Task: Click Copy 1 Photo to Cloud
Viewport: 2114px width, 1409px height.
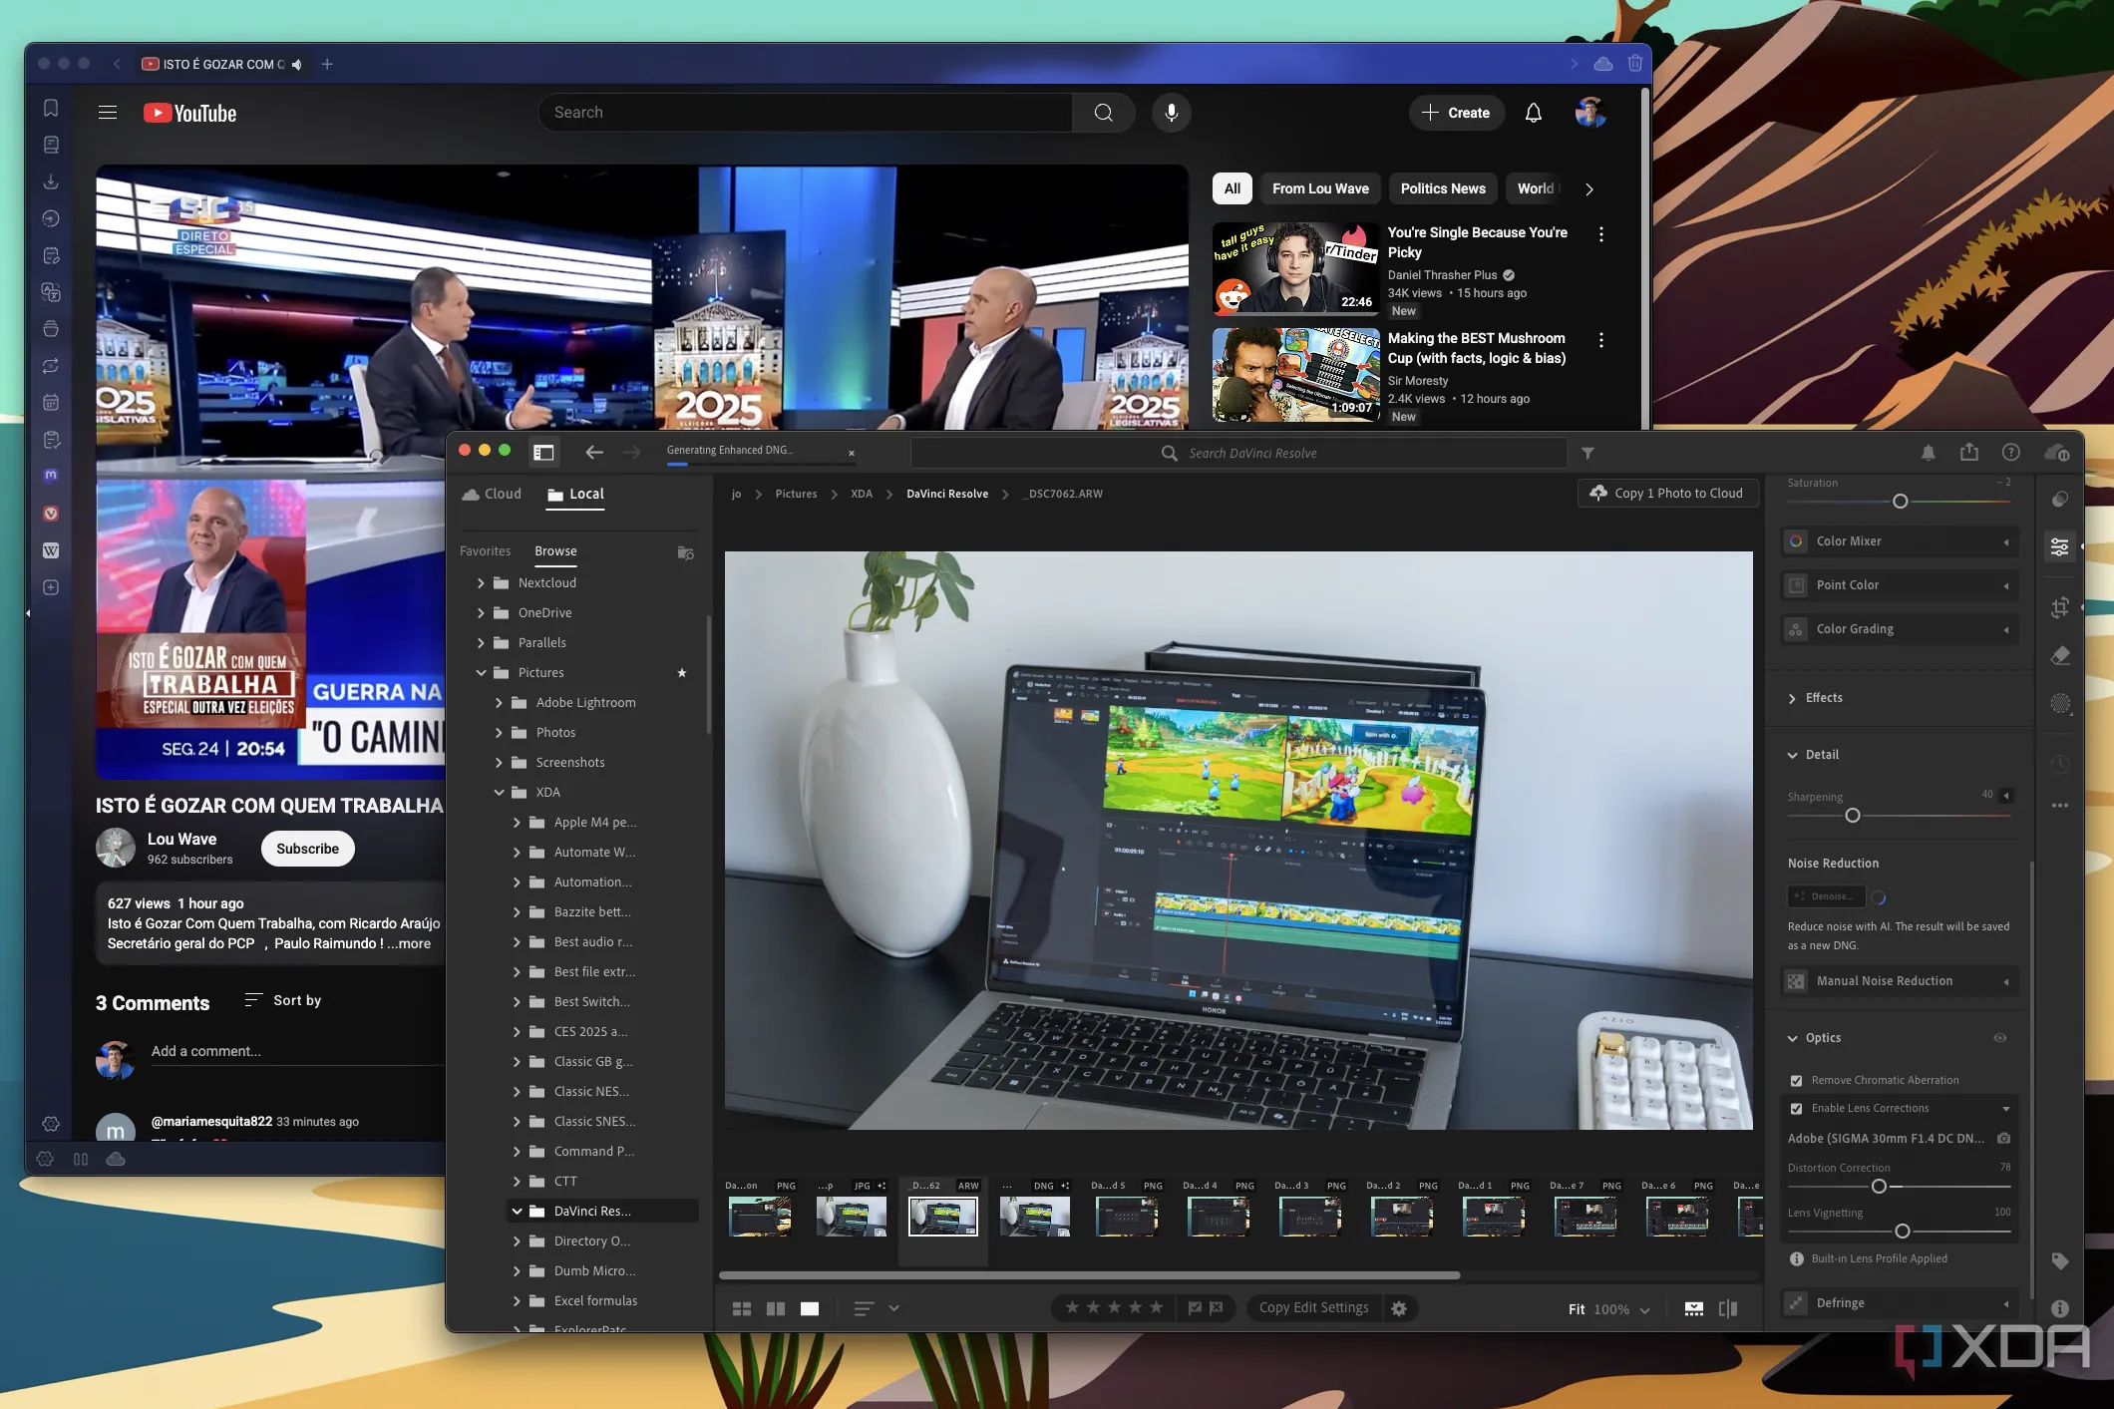Action: coord(1667,493)
